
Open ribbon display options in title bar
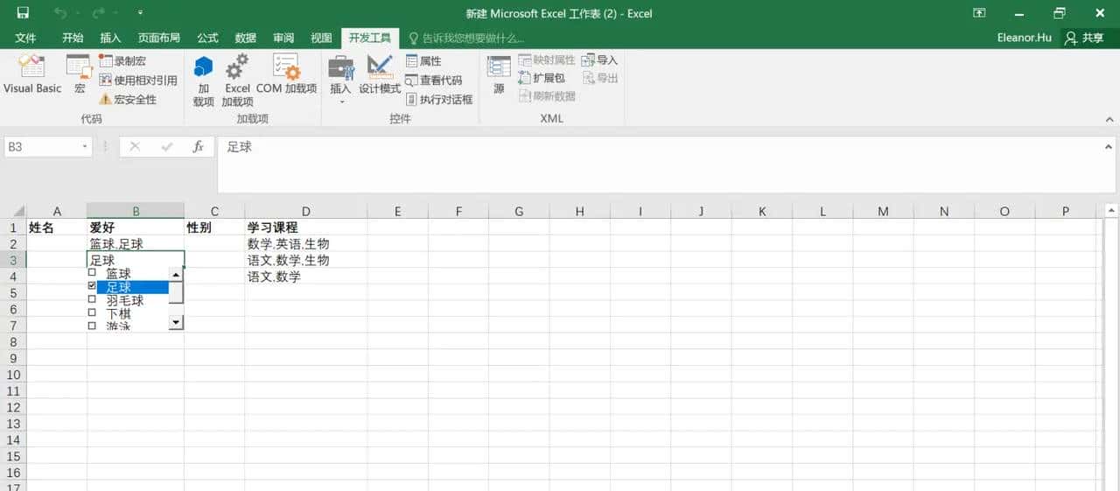pos(979,13)
